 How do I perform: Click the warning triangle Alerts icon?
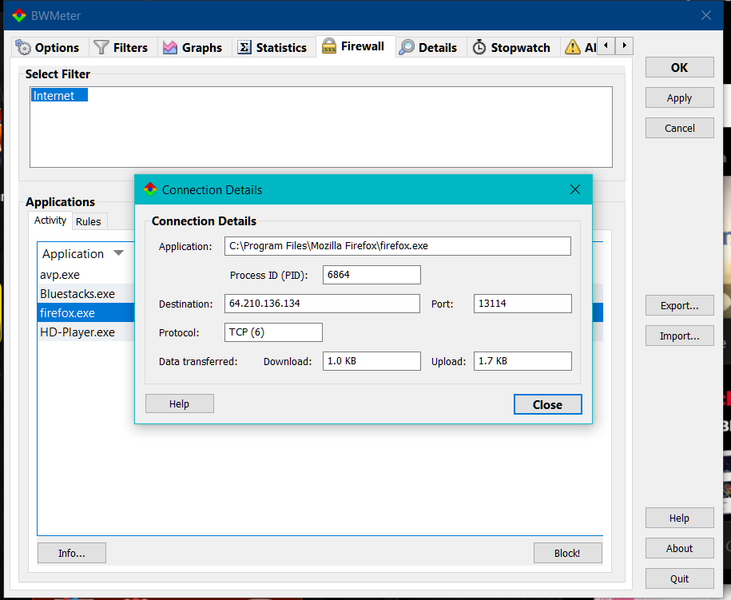pos(573,47)
